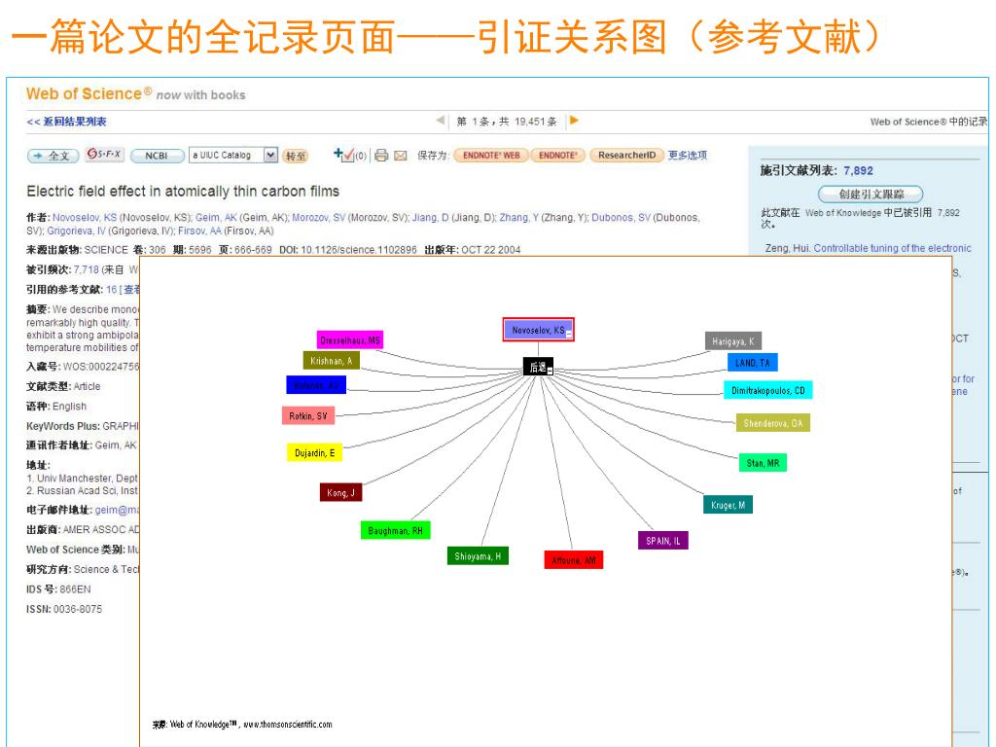The height and width of the screenshot is (747, 996).
Task: Select the Stan, MR green node
Action: coord(763,463)
